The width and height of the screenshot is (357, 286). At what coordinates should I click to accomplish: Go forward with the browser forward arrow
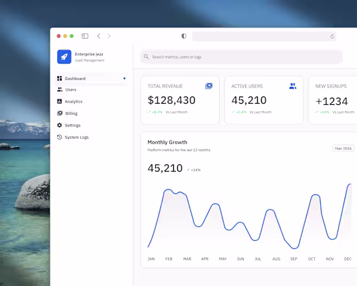(x=109, y=36)
